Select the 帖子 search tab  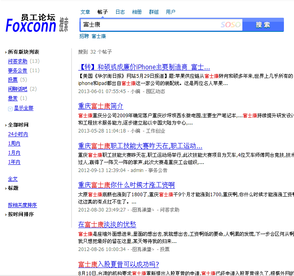pyautogui.click(x=102, y=12)
